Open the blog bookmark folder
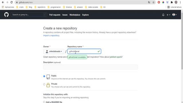This screenshot has width=183, height=103. [x=29, y=7]
